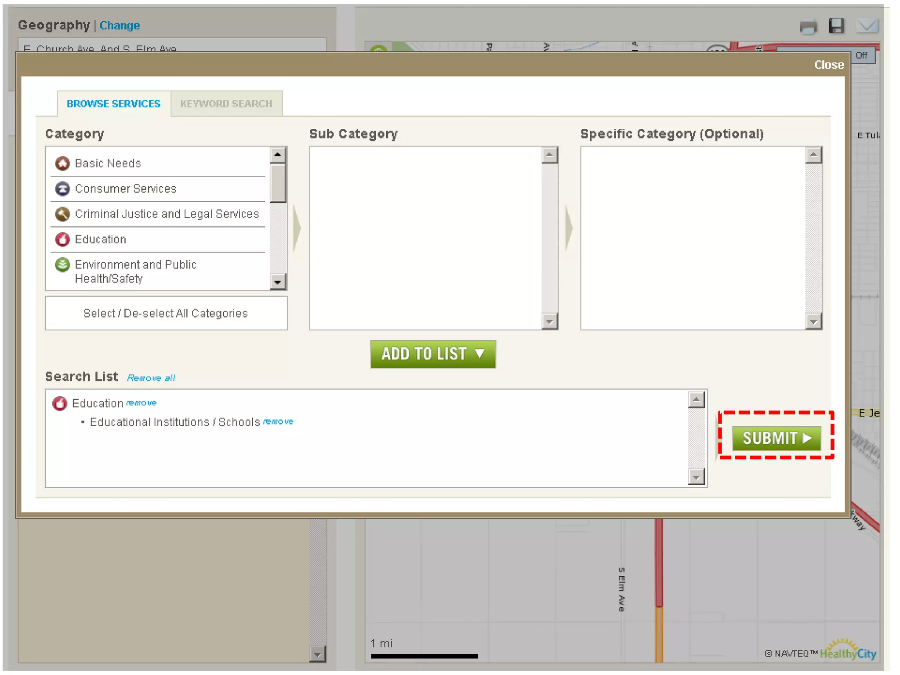Click the Basic Needs house icon
Image resolution: width=900 pixels, height=675 pixels.
tap(62, 163)
